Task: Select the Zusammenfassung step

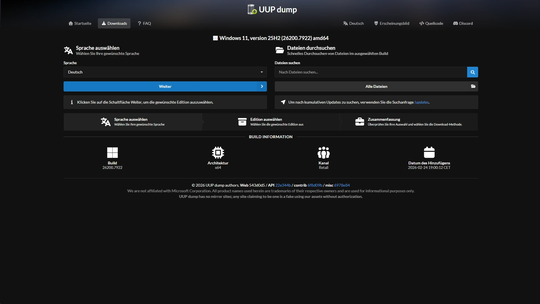Action: point(409,122)
